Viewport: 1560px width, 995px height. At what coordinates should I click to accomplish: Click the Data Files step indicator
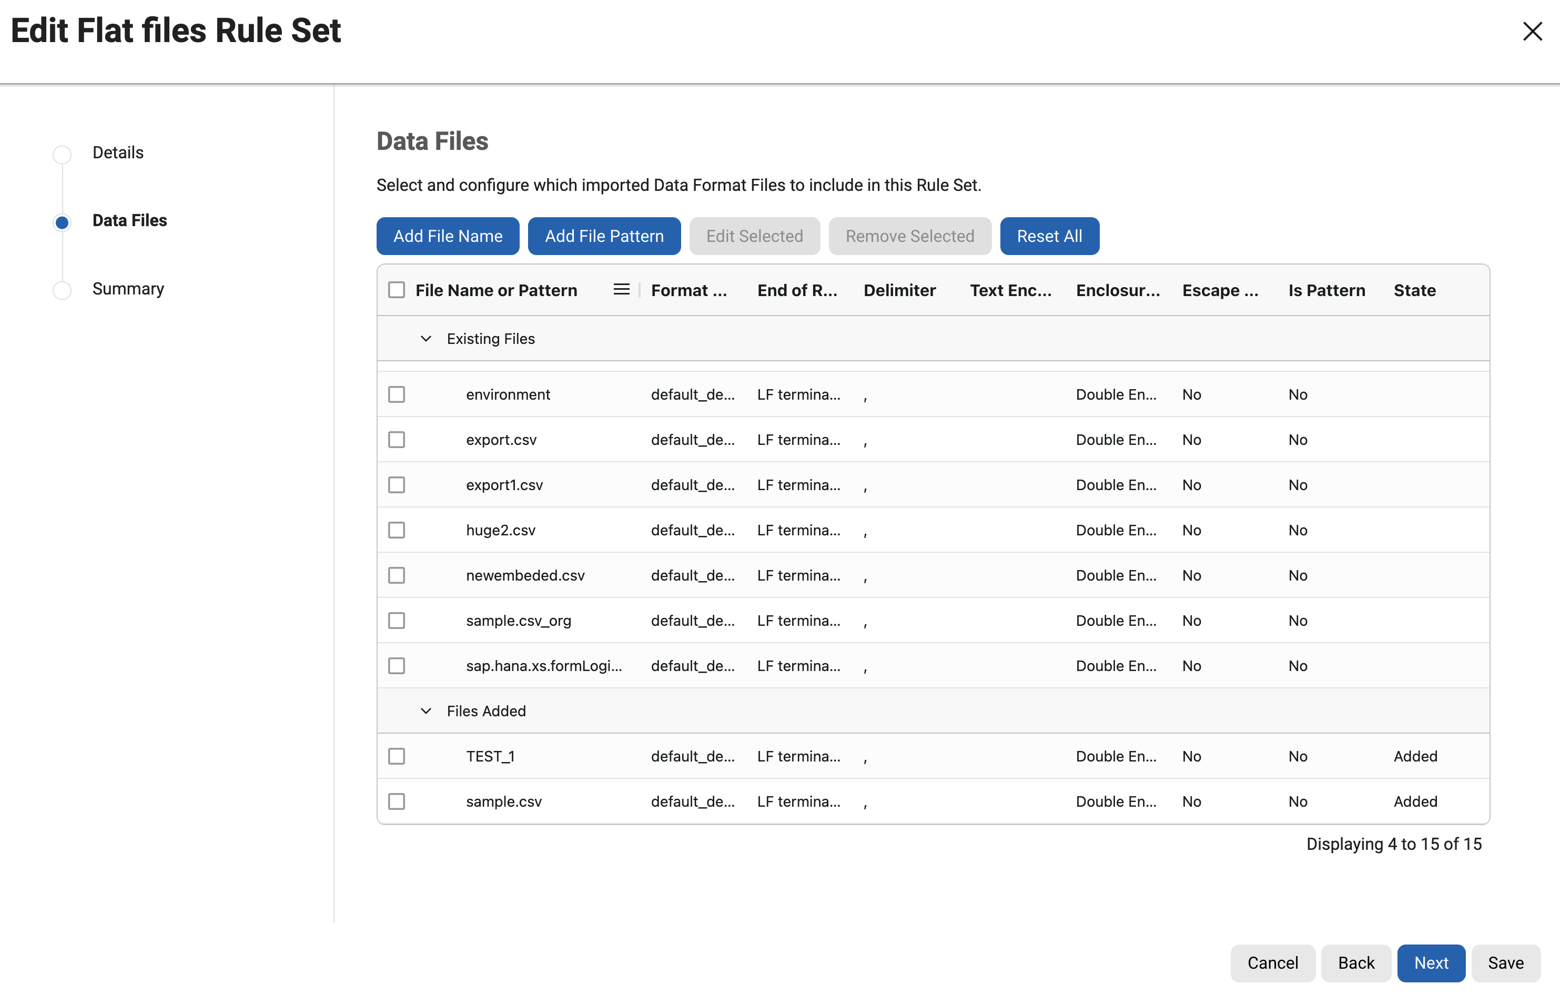[62, 222]
